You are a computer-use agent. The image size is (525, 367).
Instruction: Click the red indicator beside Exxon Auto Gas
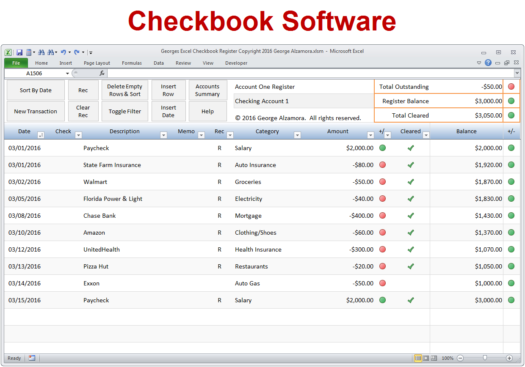(382, 283)
